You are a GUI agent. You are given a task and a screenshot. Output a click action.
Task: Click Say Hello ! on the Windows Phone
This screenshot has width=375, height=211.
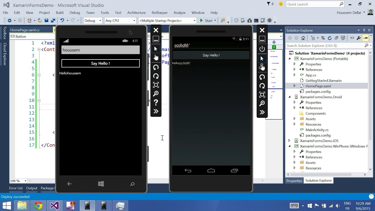(100, 63)
